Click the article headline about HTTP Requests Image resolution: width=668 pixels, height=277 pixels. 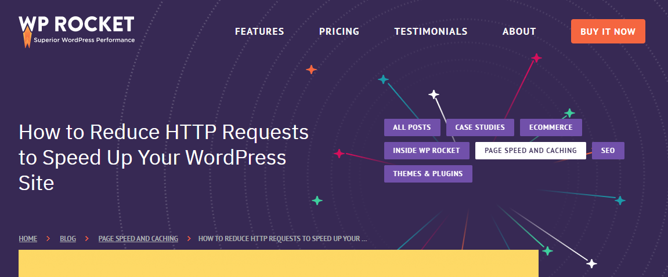coord(164,158)
